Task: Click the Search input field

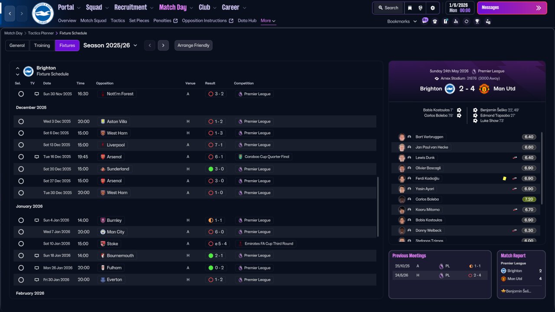Action: (x=388, y=8)
